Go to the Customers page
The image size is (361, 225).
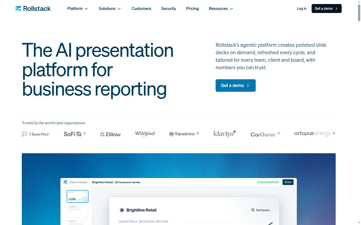click(x=141, y=8)
